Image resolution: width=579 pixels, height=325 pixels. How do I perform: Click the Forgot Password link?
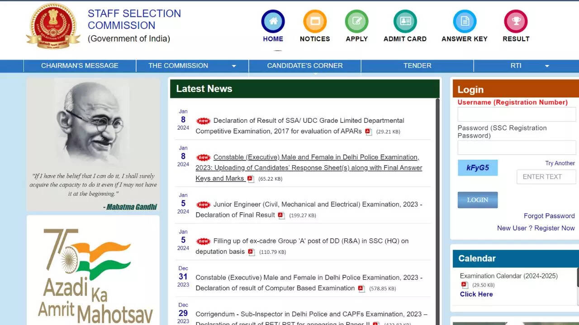point(549,216)
